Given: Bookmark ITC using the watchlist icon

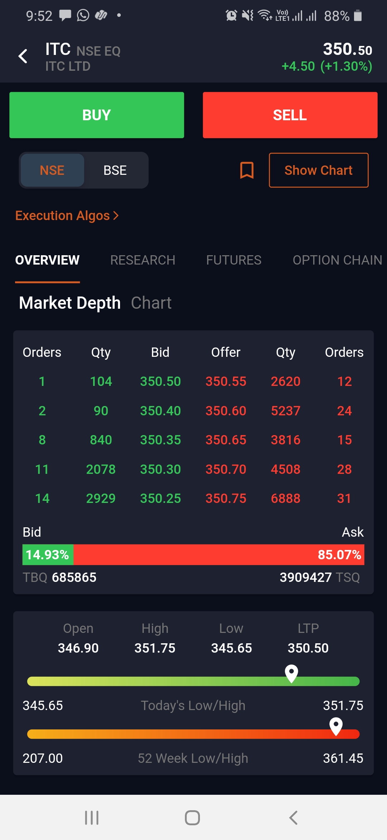Looking at the screenshot, I should 247,170.
